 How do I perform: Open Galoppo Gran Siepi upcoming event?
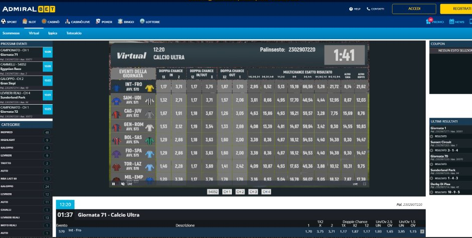coord(26,83)
